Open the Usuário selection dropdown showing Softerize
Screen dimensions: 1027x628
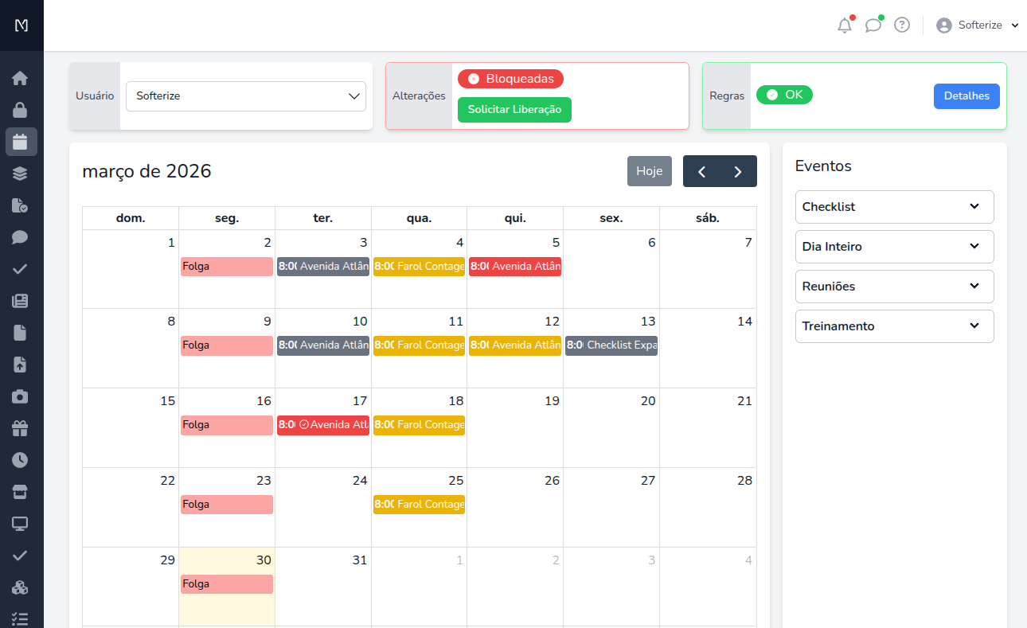[x=245, y=96]
